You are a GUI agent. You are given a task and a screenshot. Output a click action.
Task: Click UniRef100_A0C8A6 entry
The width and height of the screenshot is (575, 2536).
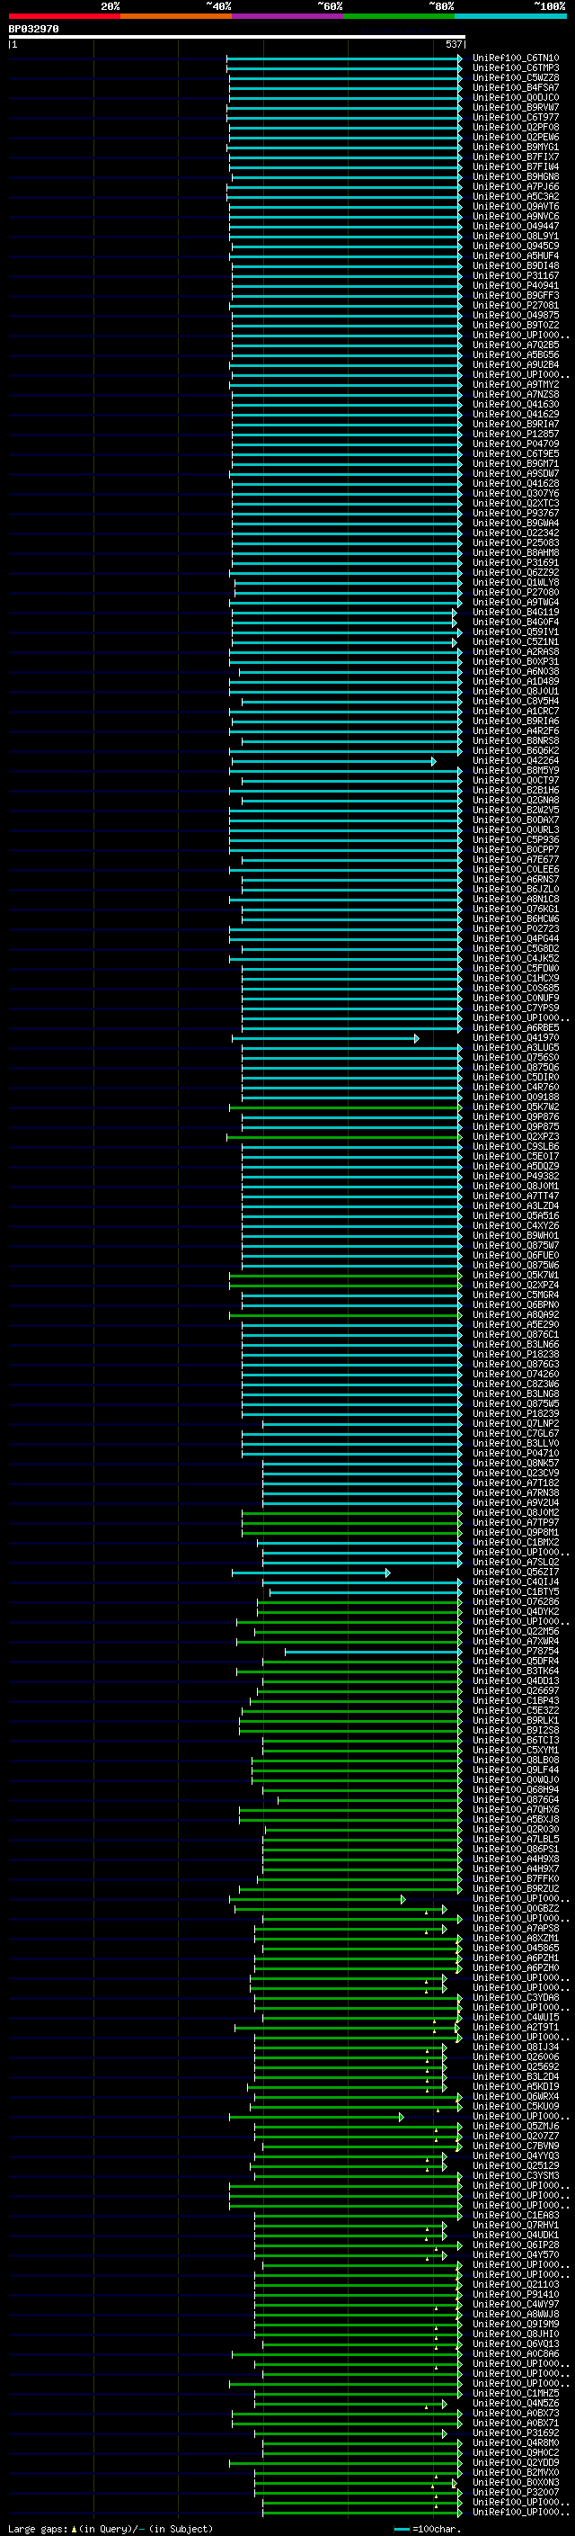(x=516, y=2354)
